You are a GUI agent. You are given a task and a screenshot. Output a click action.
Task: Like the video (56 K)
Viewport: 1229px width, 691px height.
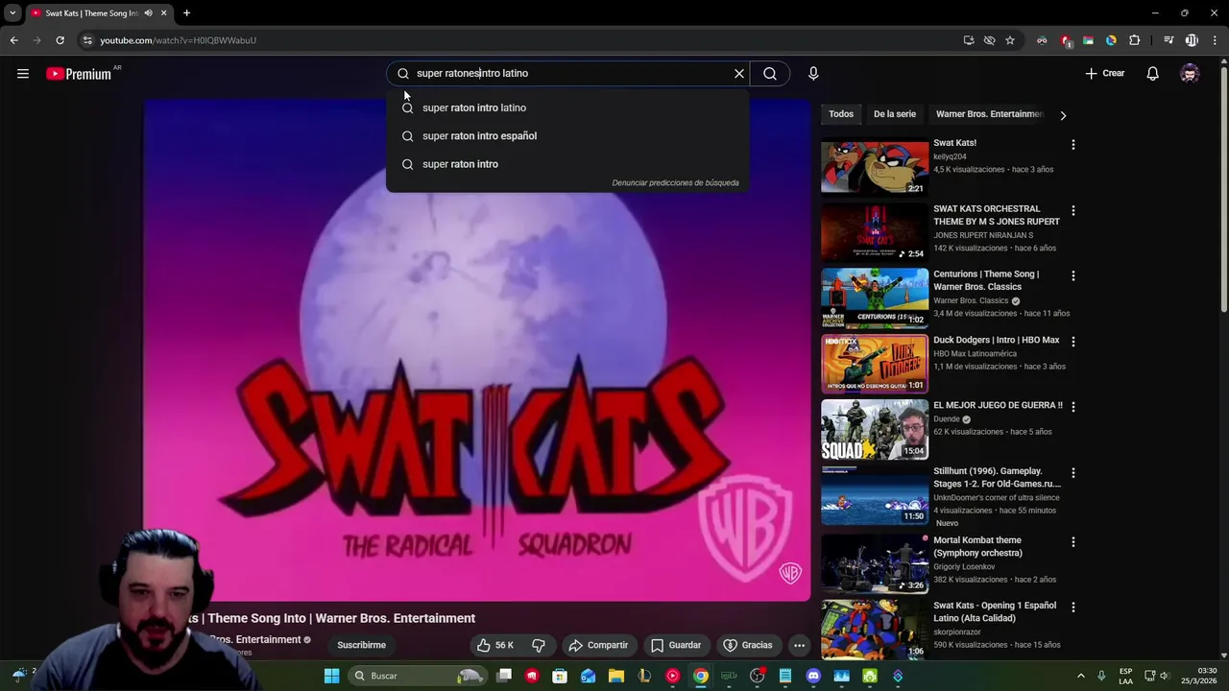pyautogui.click(x=496, y=645)
